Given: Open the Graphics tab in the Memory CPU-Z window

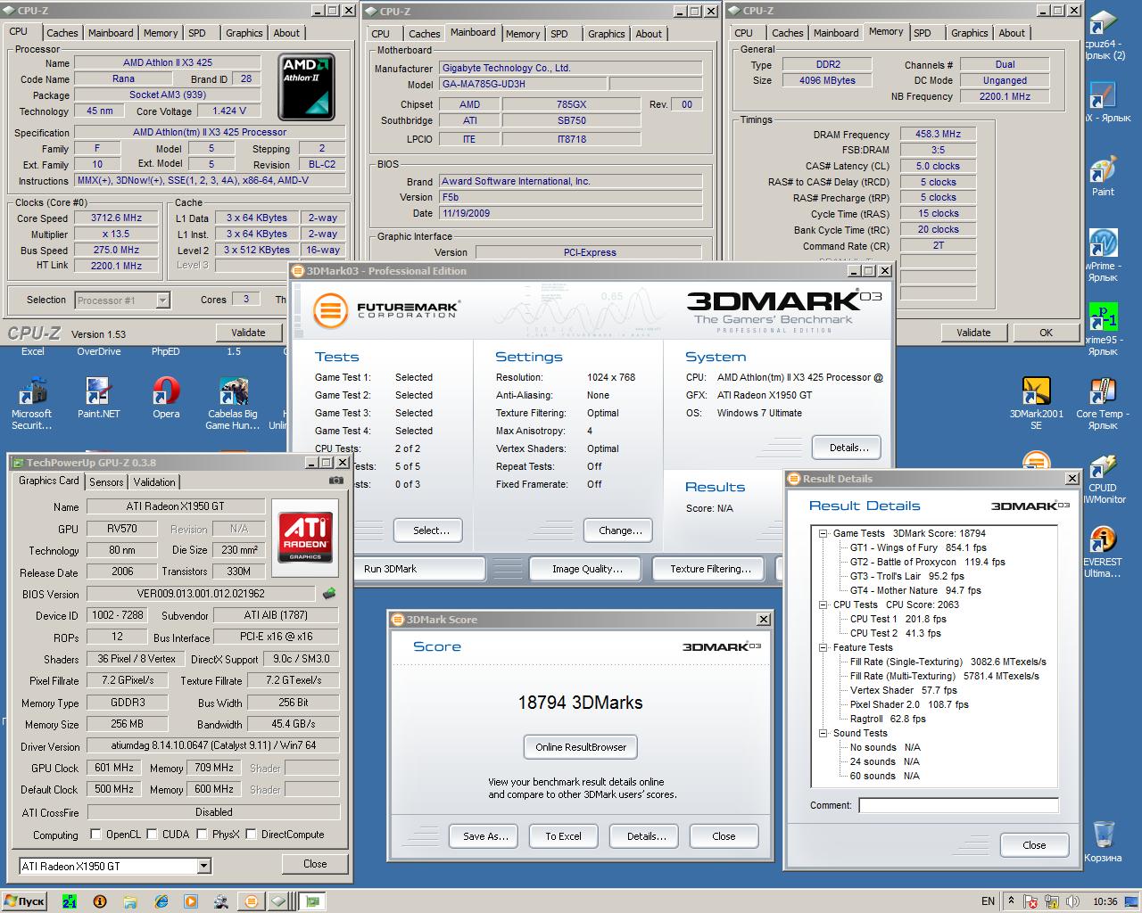Looking at the screenshot, I should pos(969,33).
